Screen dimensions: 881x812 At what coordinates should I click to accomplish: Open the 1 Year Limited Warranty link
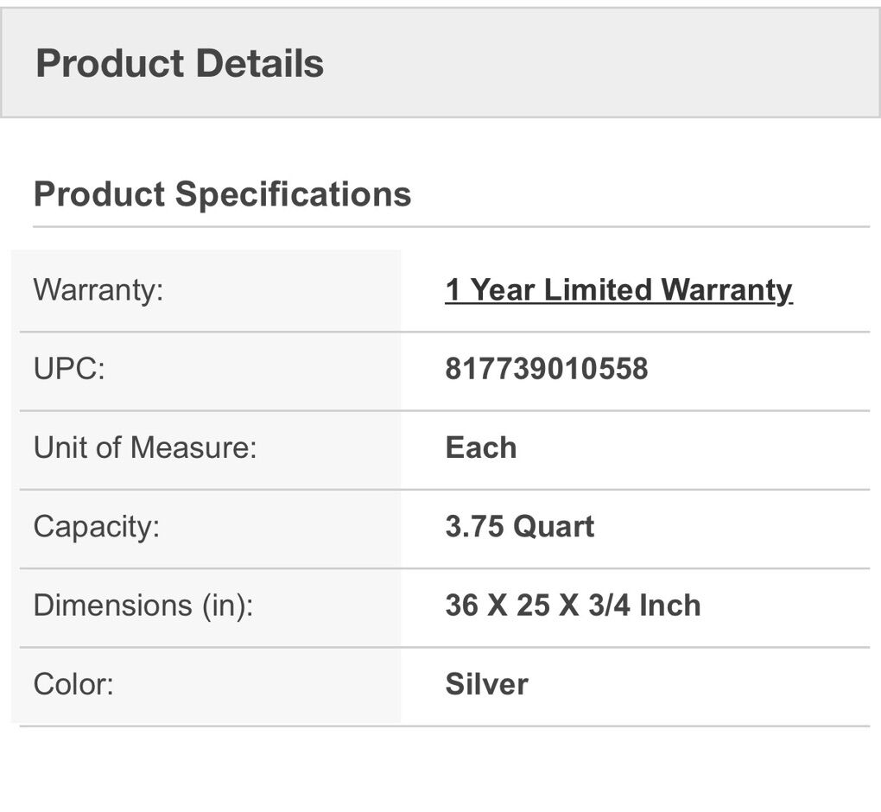pyautogui.click(x=618, y=289)
